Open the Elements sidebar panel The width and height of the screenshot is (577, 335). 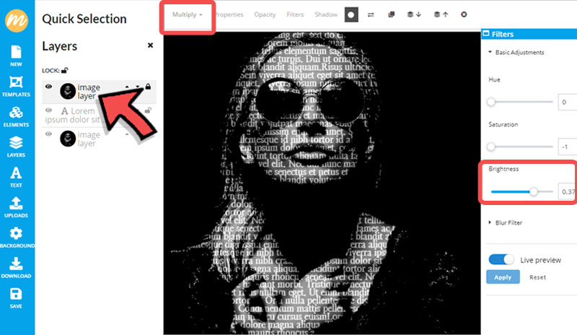(x=16, y=116)
